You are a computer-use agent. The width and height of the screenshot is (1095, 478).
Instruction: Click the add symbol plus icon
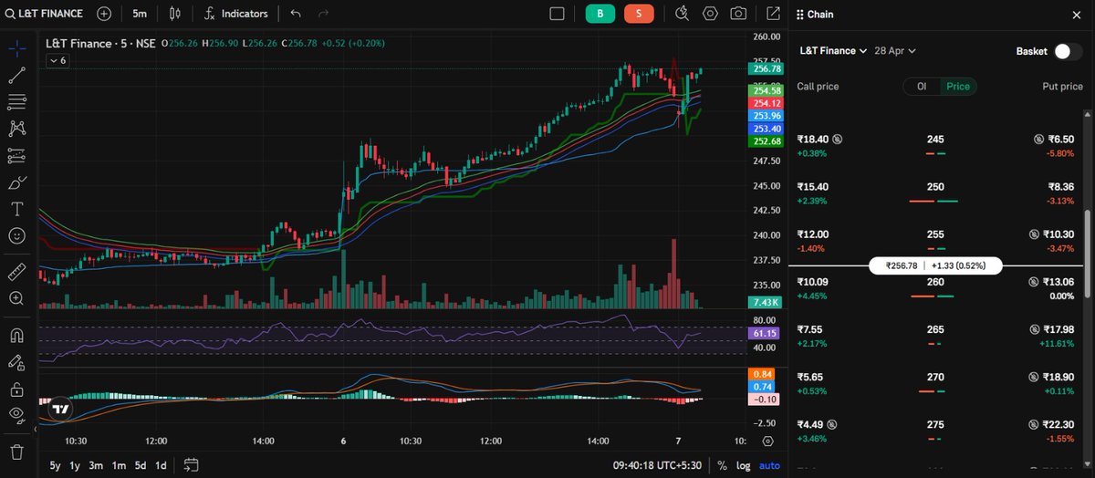tap(104, 14)
